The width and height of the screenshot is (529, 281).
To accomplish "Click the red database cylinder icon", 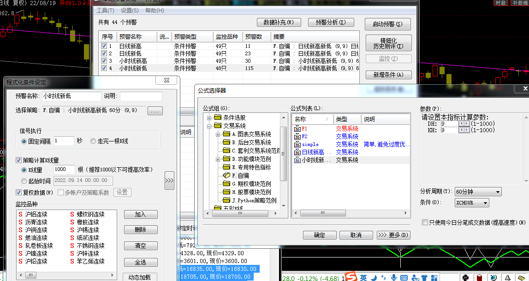I will 480,278.
